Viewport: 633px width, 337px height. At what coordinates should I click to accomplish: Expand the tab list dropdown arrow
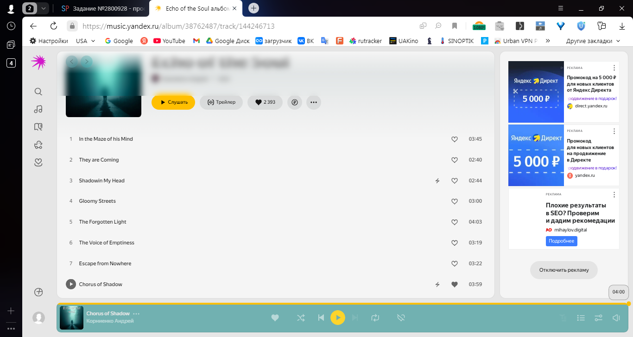coord(43,8)
